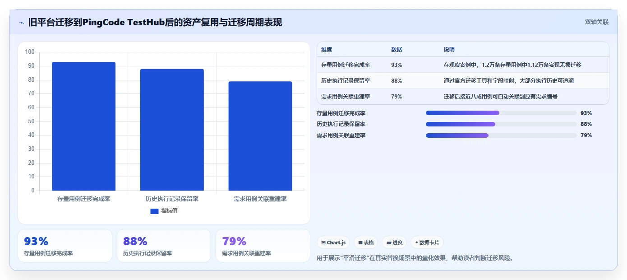Click the 历史执行记录保留率 progress bar
The height and width of the screenshot is (280, 627).
point(501,124)
